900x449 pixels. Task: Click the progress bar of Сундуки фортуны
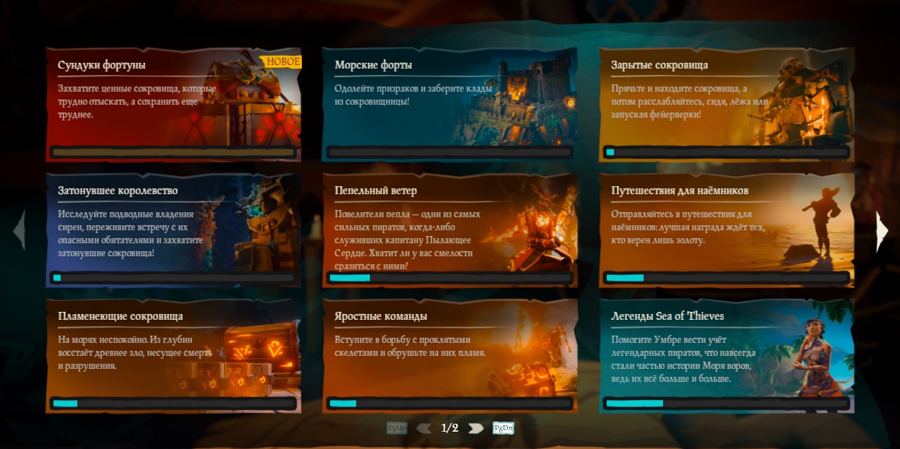[173, 152]
